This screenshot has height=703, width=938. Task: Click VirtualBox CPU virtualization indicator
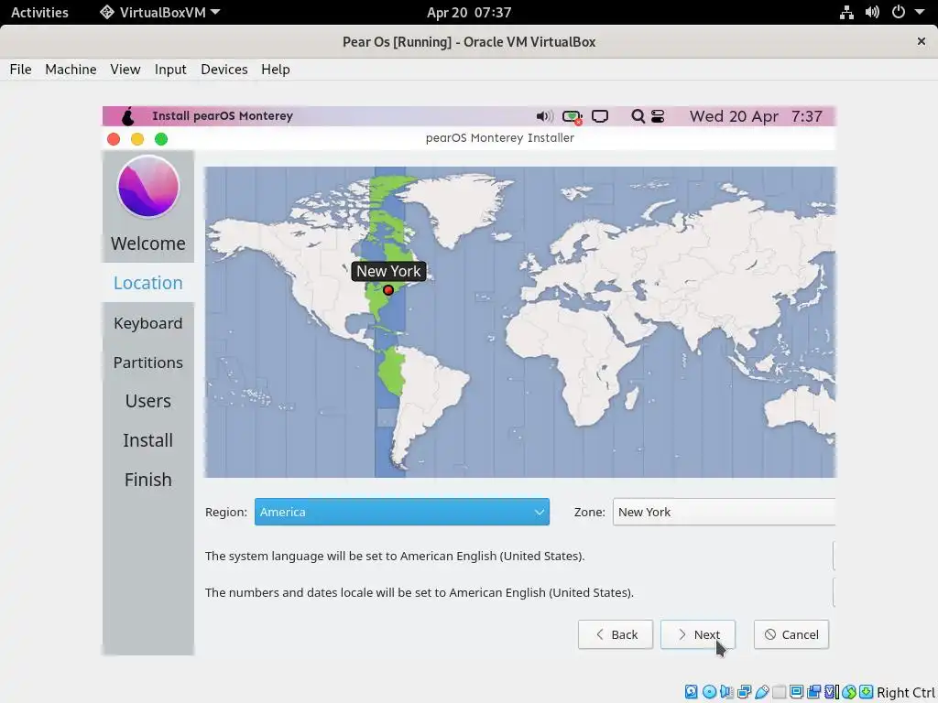[x=832, y=692]
